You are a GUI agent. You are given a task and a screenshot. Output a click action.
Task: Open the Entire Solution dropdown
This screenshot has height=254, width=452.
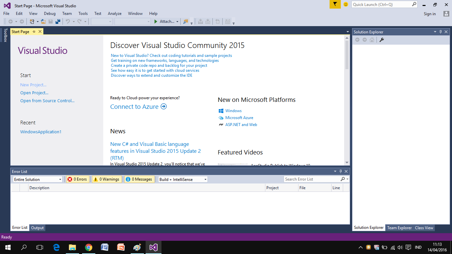[37, 179]
